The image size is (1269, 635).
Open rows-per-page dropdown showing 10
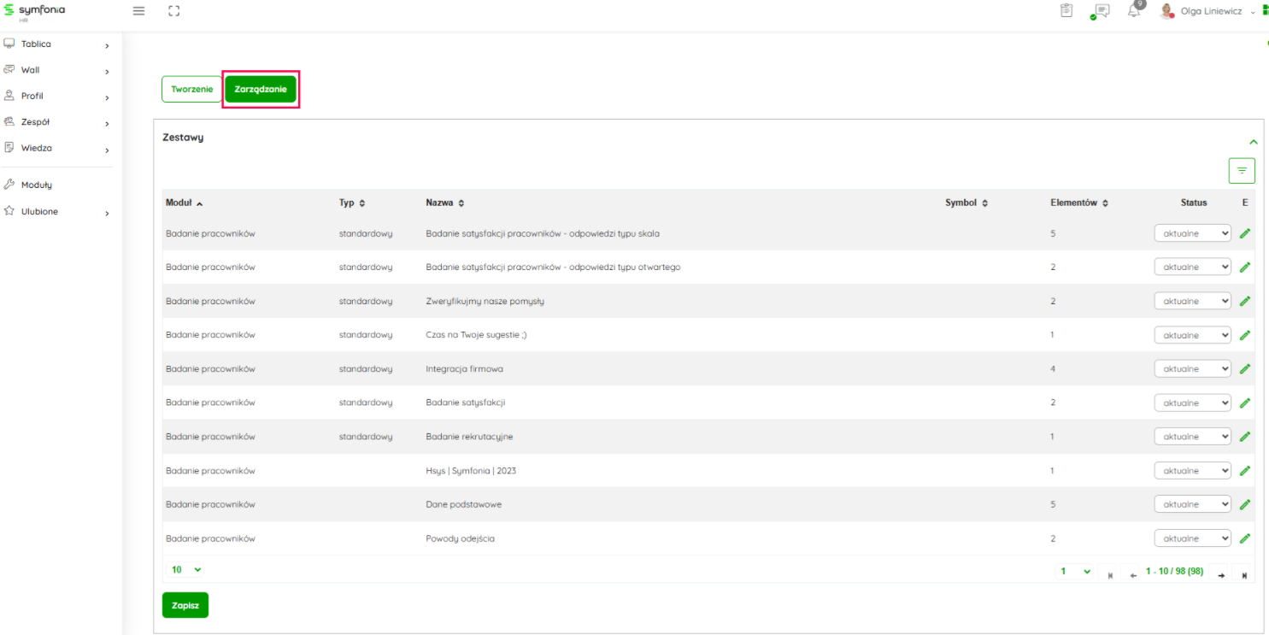click(x=186, y=569)
